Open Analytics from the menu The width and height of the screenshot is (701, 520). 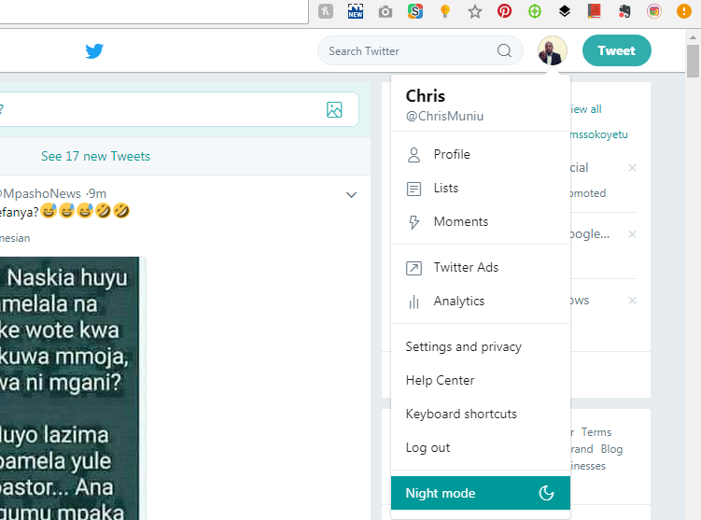tap(458, 302)
